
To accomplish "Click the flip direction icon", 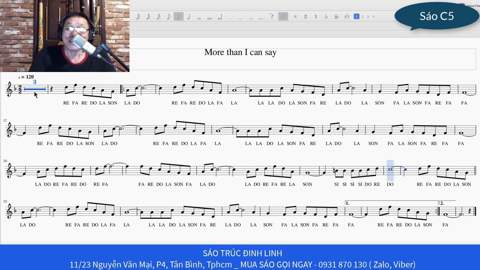I will (347, 16).
